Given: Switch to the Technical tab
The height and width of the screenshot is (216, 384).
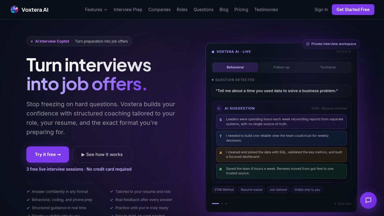Looking at the screenshot, I should point(328,67).
